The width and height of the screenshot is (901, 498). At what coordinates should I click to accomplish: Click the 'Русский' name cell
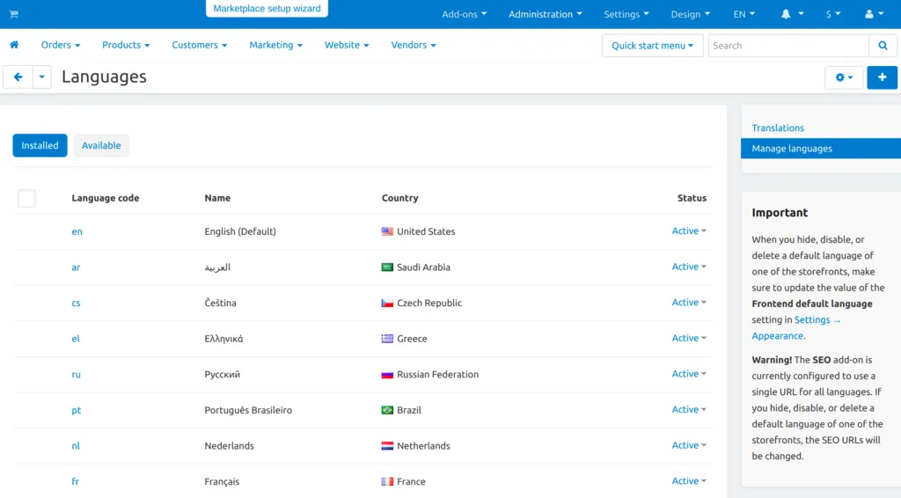[223, 375]
